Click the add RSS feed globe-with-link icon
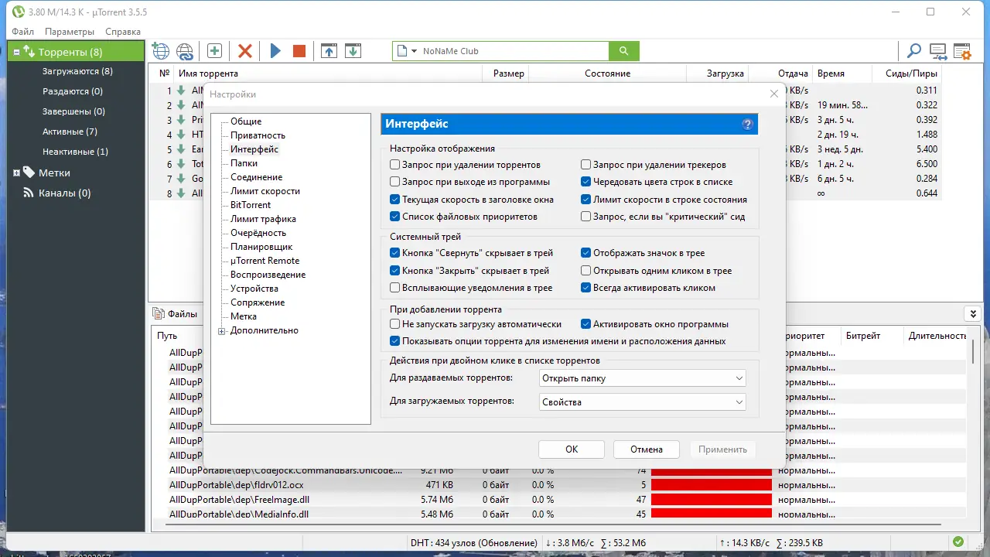 pyautogui.click(x=185, y=51)
